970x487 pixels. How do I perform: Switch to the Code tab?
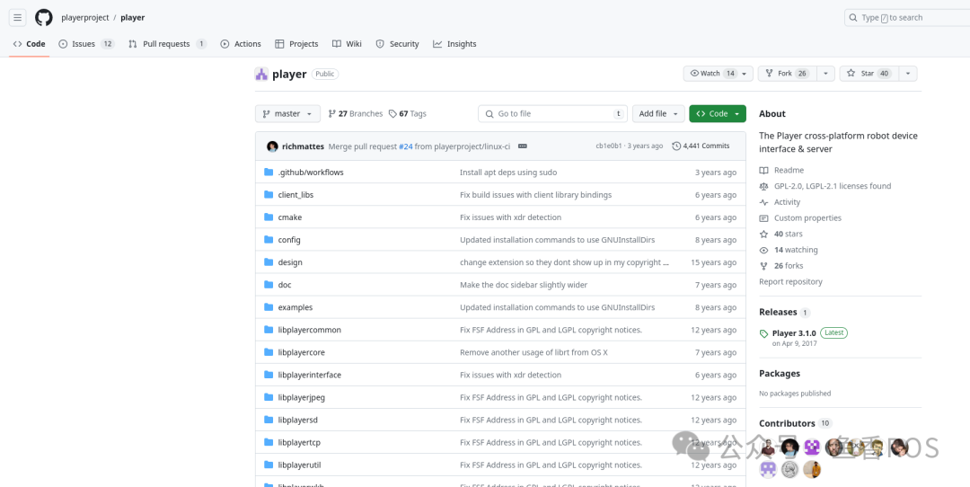tap(29, 44)
